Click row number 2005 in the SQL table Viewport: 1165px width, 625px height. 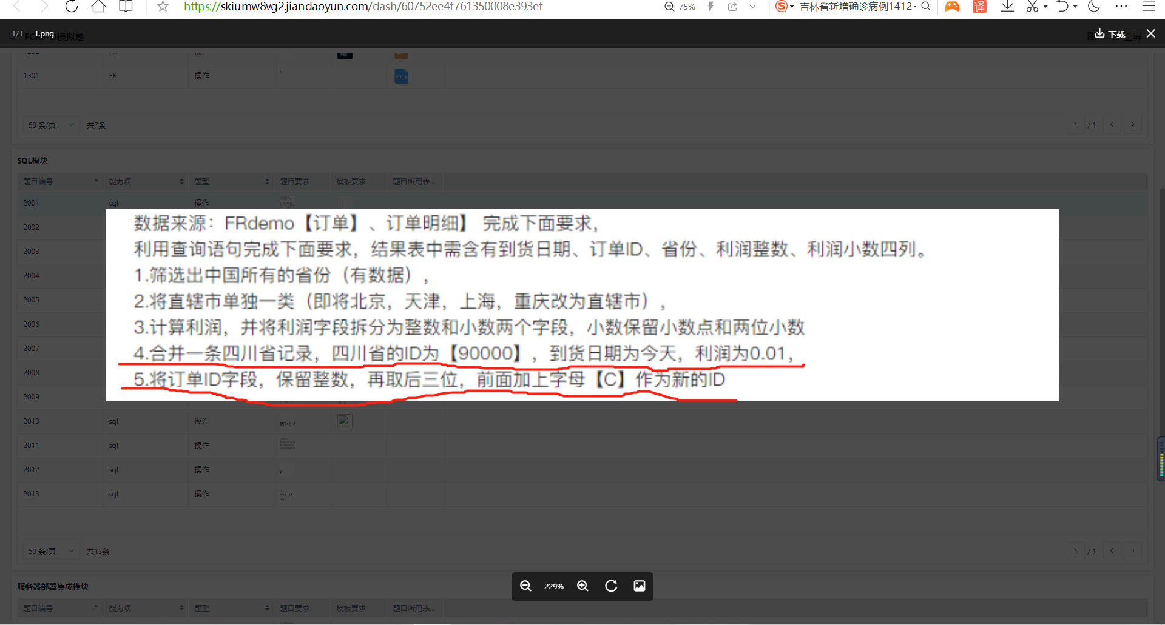[x=32, y=300]
